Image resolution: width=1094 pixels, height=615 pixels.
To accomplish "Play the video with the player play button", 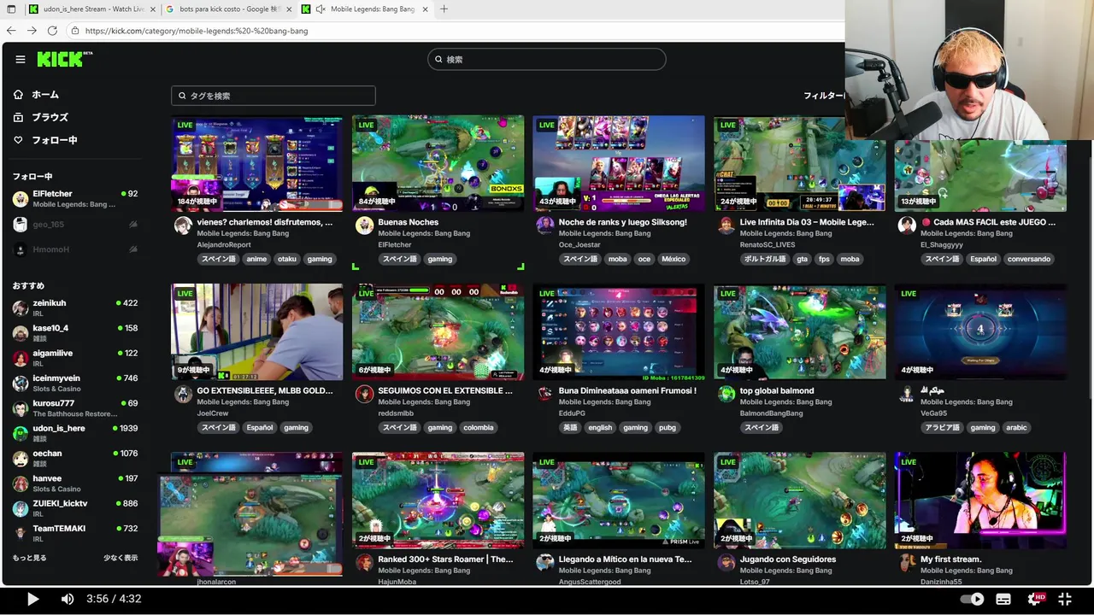I will pos(32,599).
